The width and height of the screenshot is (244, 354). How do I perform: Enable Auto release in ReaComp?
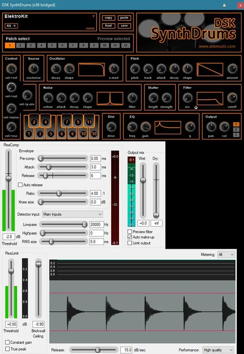20,185
